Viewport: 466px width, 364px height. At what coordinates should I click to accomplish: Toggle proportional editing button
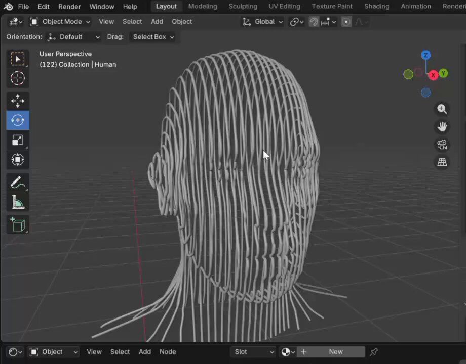(x=346, y=22)
